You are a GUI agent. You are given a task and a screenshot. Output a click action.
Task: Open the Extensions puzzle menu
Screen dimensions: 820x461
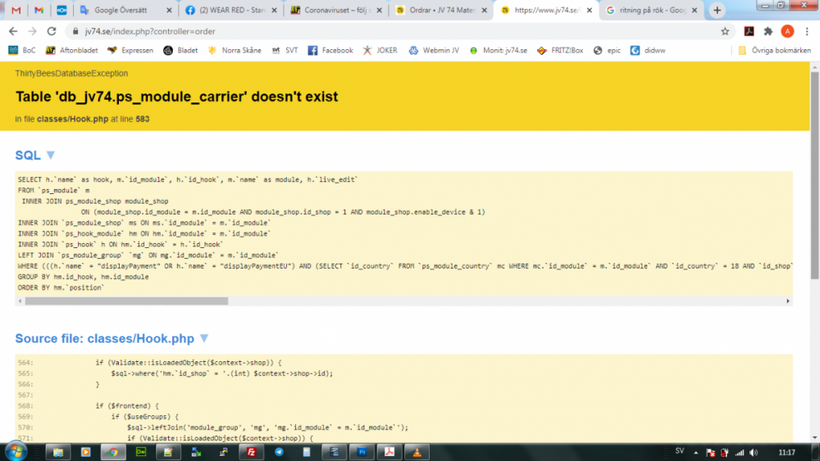click(x=768, y=31)
